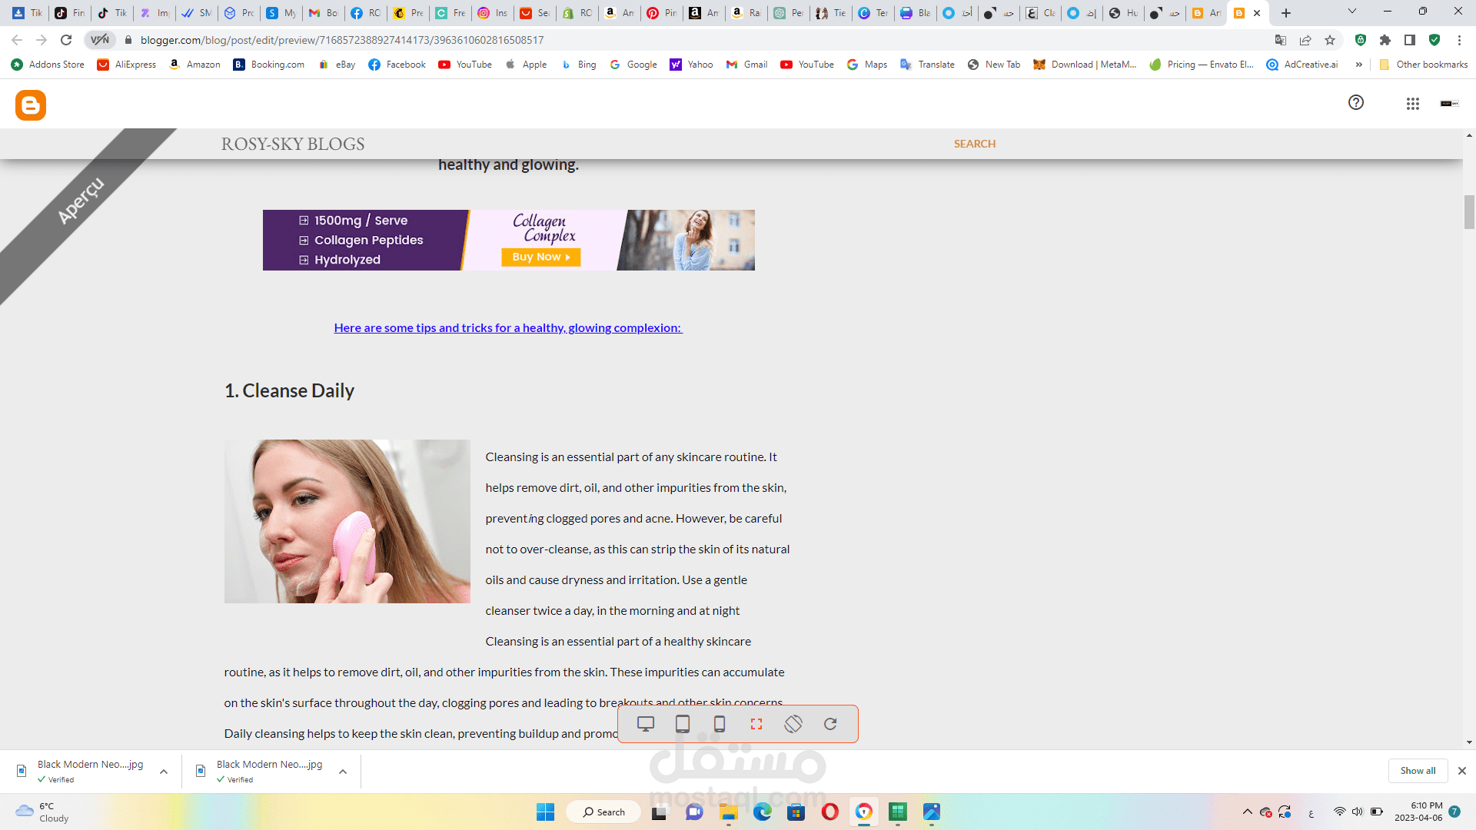Expand options for second Black Modern Neo download
This screenshot has height=830, width=1476.
(343, 772)
